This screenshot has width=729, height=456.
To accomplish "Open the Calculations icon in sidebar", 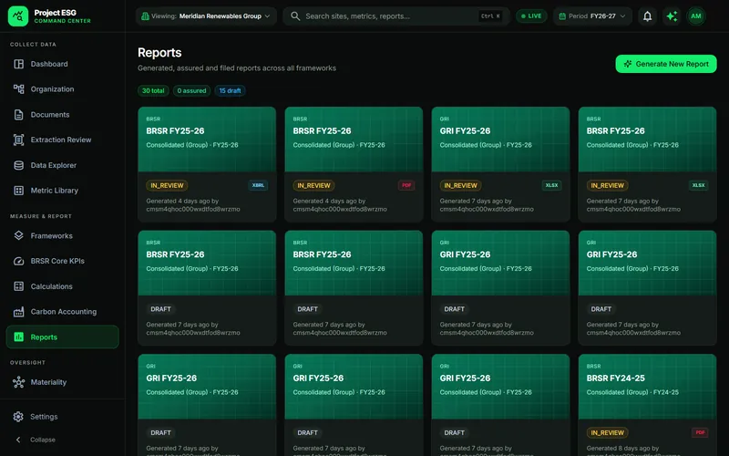I will coord(18,286).
